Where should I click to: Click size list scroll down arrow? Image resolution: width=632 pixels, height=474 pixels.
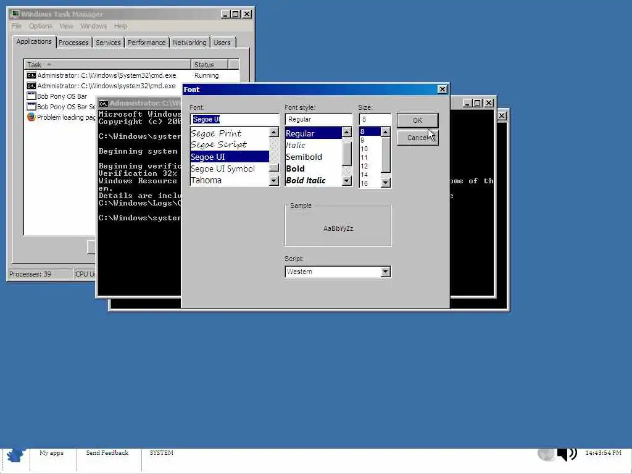click(385, 183)
